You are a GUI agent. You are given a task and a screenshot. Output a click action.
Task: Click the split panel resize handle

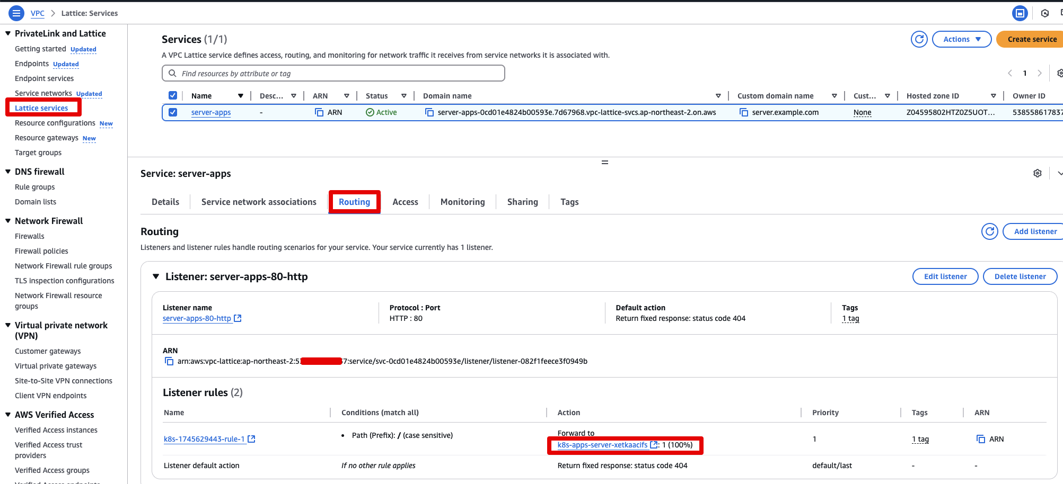click(x=604, y=162)
